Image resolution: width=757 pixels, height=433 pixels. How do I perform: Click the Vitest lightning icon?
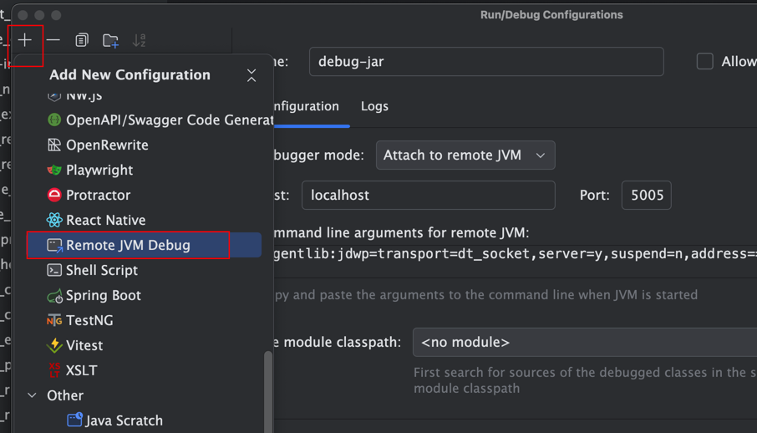click(54, 345)
